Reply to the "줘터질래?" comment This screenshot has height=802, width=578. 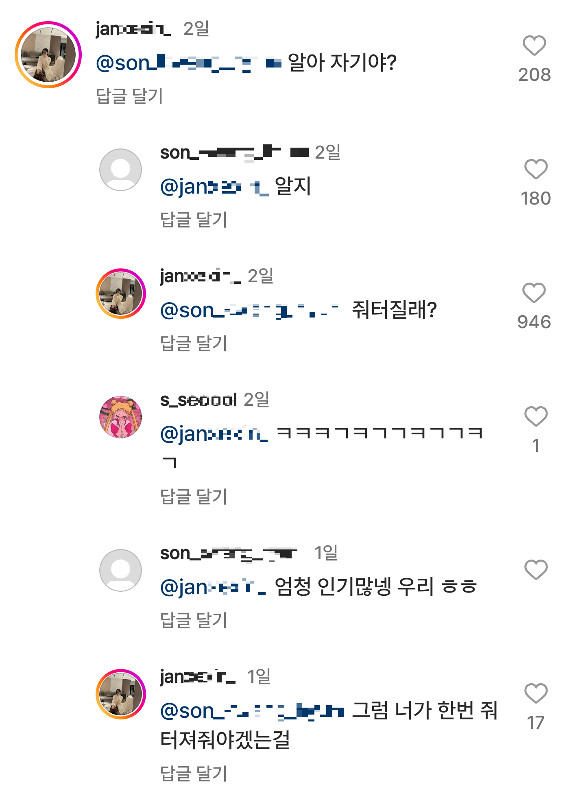pos(194,344)
